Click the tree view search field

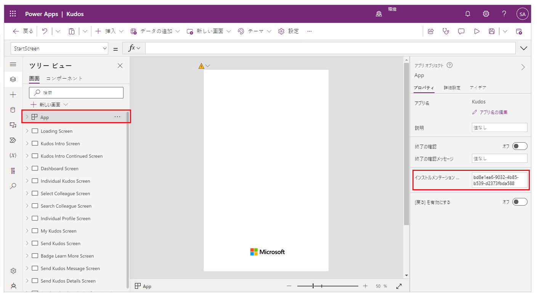tap(76, 93)
